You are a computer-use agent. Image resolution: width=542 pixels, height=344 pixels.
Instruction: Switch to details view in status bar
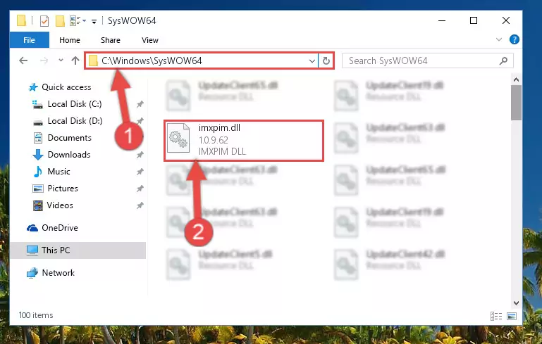(496, 316)
